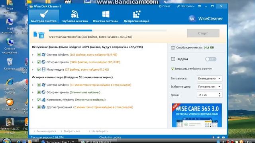Screen dimensions: 255x143
Task: Open Мой компьютер desktop icon
Action: pyautogui.click(x=10, y=26)
